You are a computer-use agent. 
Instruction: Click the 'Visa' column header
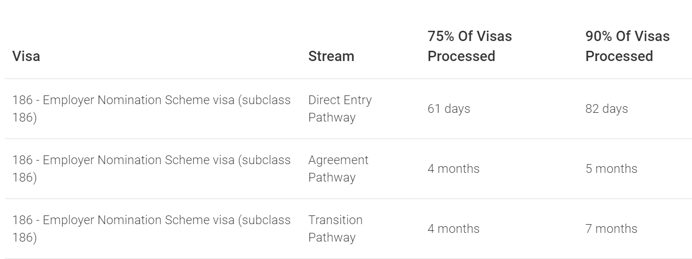[x=26, y=56]
